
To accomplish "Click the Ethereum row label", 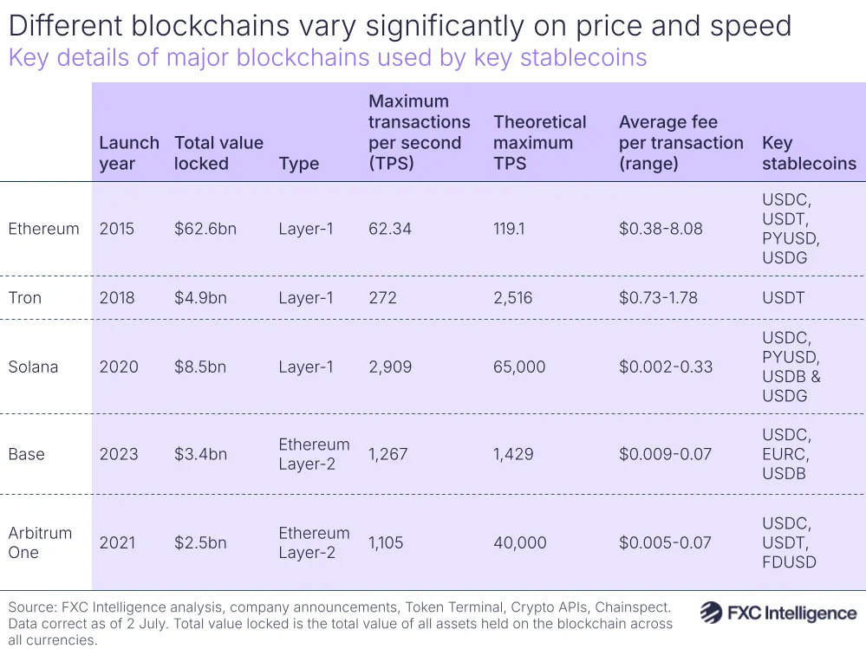I will point(43,229).
